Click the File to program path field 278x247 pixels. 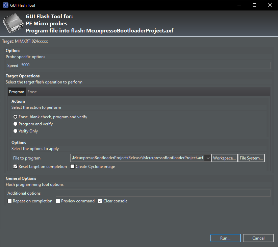point(138,158)
